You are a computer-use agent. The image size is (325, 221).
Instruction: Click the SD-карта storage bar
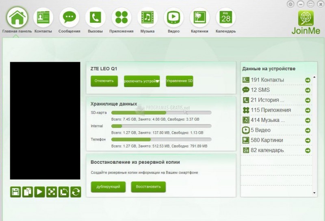[161, 113]
